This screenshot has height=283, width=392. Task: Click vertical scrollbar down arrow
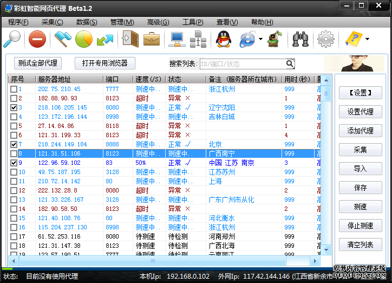326,250
